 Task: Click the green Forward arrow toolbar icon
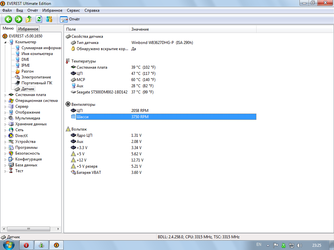[x=19, y=19]
